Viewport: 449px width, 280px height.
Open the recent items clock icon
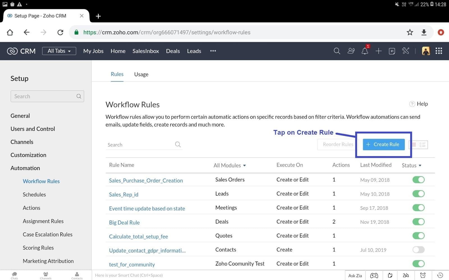[x=440, y=276]
